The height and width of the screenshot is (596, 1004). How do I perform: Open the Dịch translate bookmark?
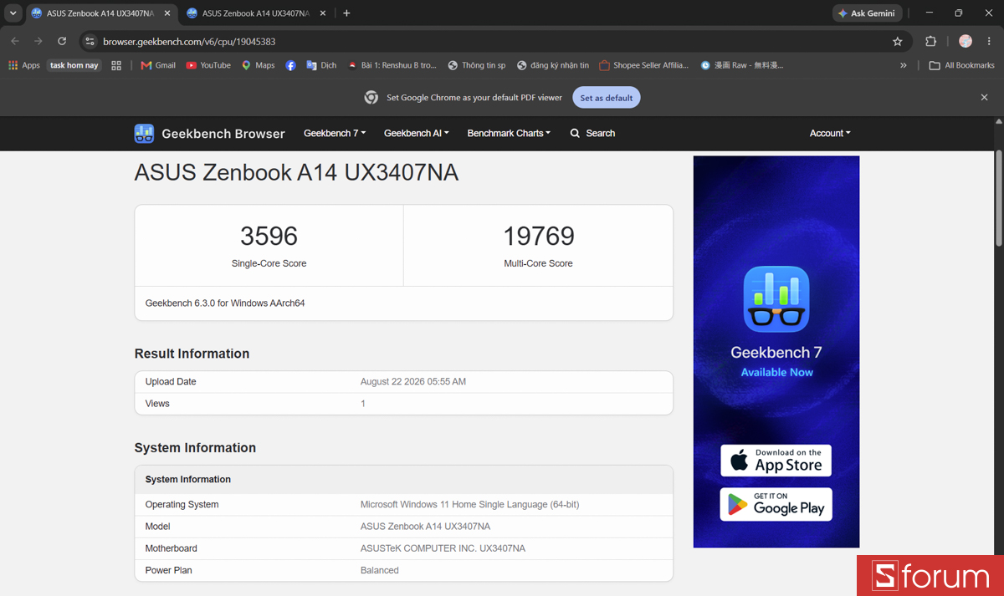(x=321, y=65)
